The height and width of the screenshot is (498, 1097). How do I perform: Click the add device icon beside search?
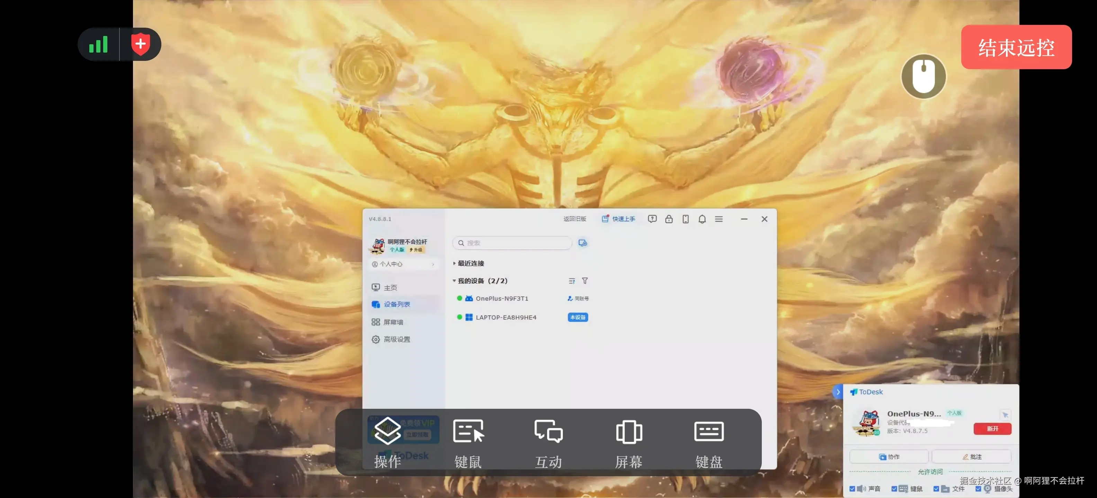click(582, 243)
